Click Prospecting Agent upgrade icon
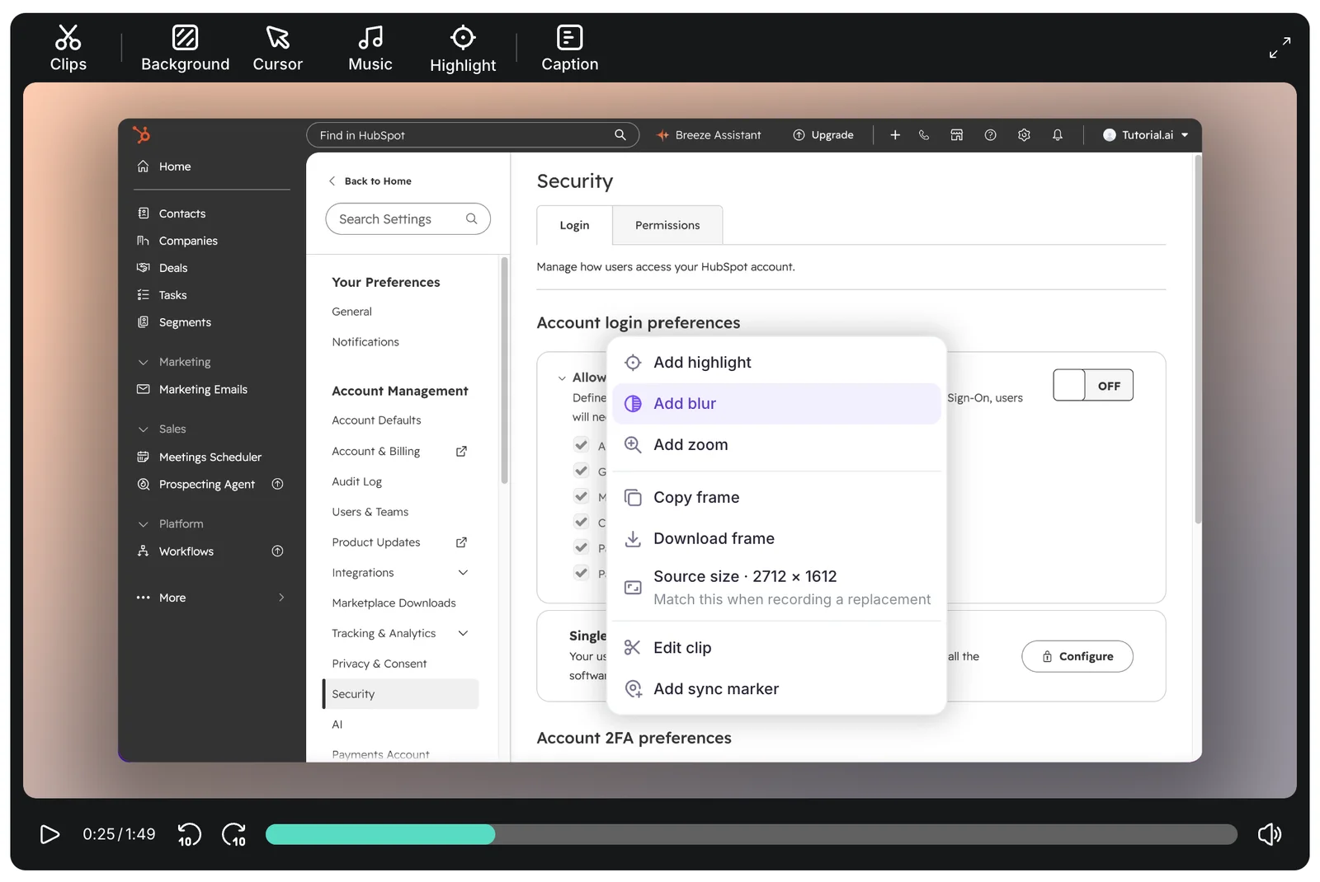The height and width of the screenshot is (882, 1320). 278,484
